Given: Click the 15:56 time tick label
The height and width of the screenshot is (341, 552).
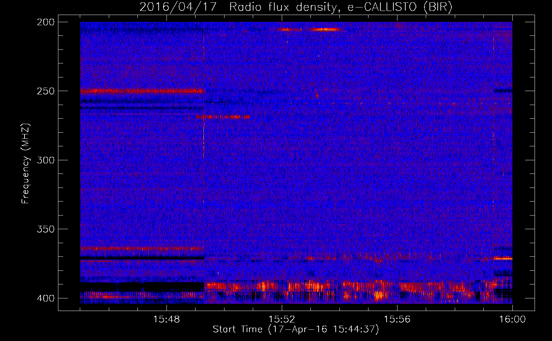Looking at the screenshot, I should coord(397,320).
